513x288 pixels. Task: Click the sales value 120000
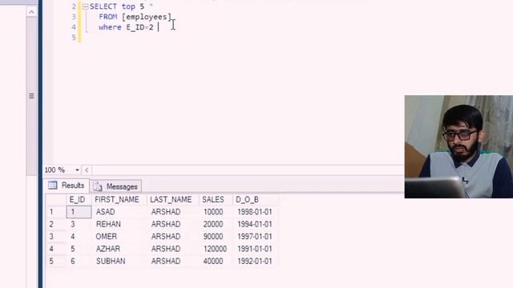pyautogui.click(x=216, y=249)
